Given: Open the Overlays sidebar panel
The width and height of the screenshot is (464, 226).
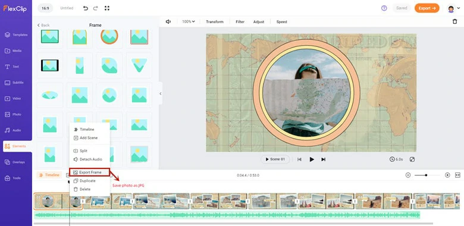Looking at the screenshot, I should point(16,162).
